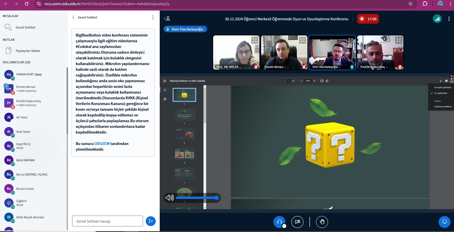
Task: Open Genel Sohbet in the messages list
Action: point(34,27)
